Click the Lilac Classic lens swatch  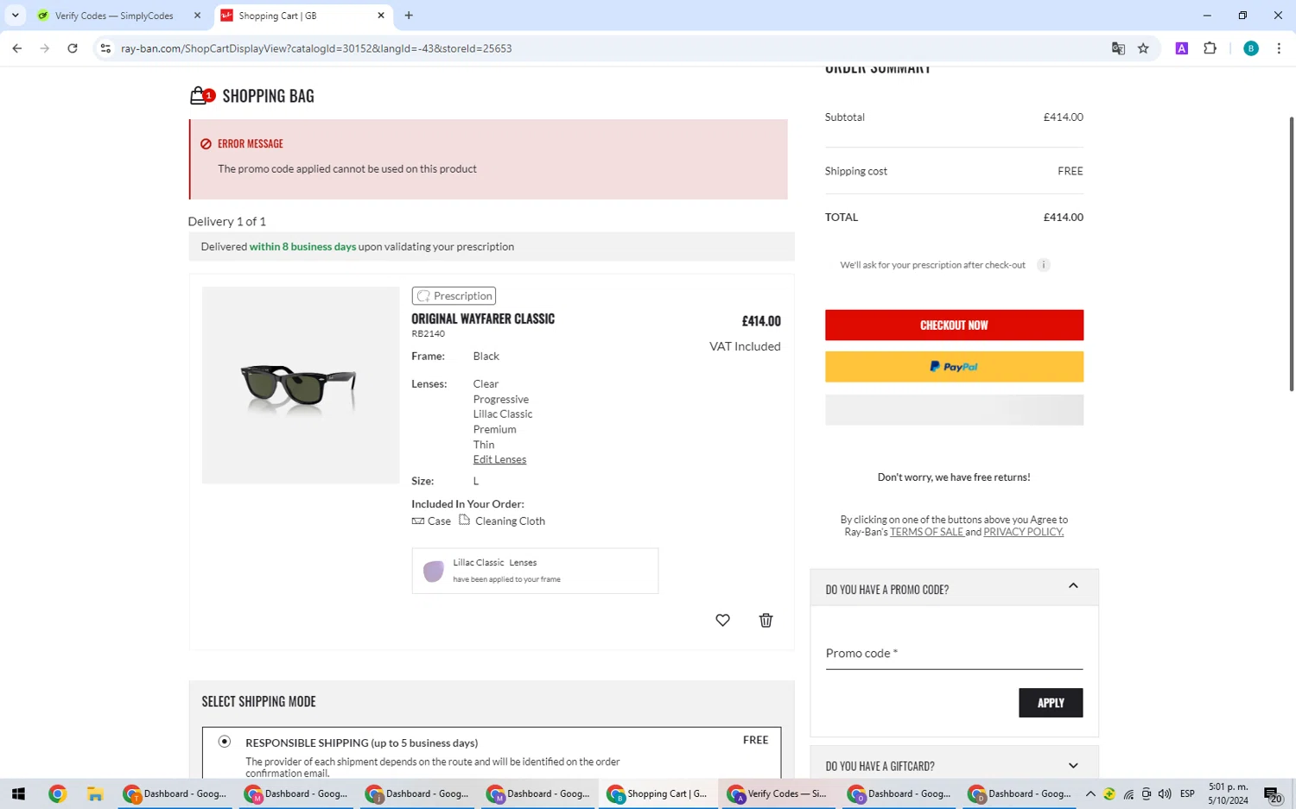(433, 571)
